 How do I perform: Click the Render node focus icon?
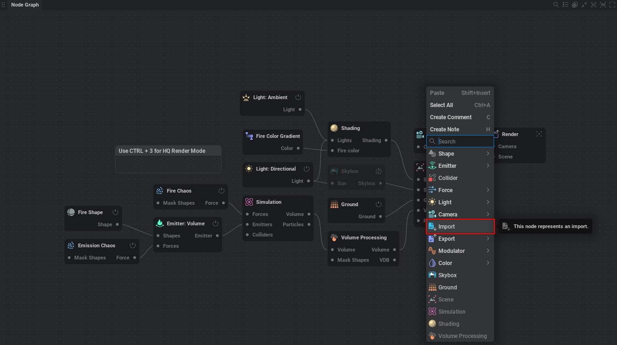click(539, 134)
